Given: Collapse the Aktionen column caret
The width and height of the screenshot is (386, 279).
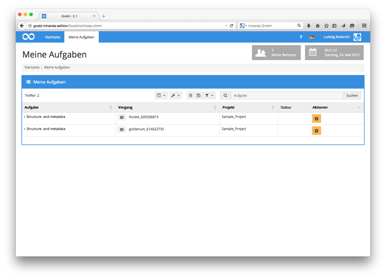Looking at the screenshot, I should pyautogui.click(x=359, y=107).
